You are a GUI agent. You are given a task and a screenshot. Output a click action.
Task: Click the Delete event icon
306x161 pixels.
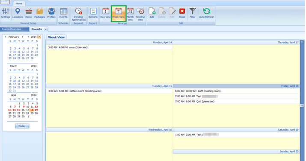coord(162,13)
